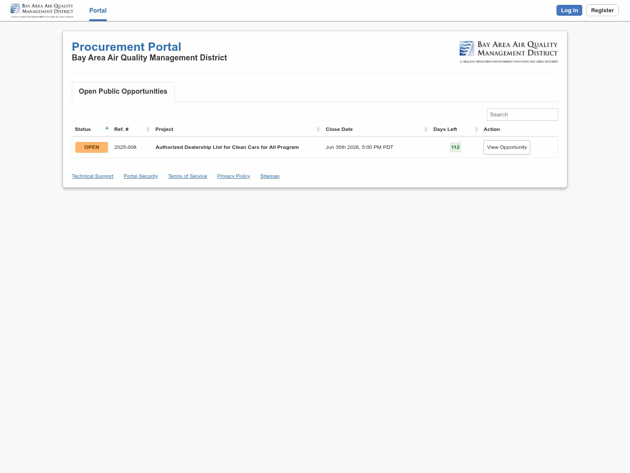
Task: Sort by Project column header
Action: pyautogui.click(x=164, y=129)
